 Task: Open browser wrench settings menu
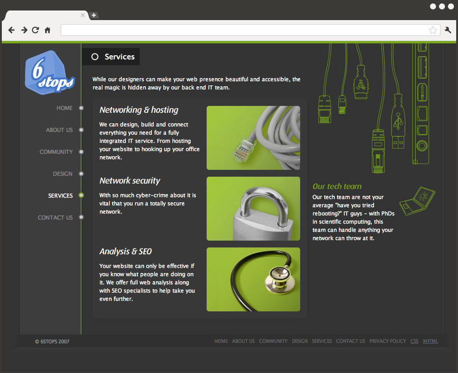coord(448,30)
